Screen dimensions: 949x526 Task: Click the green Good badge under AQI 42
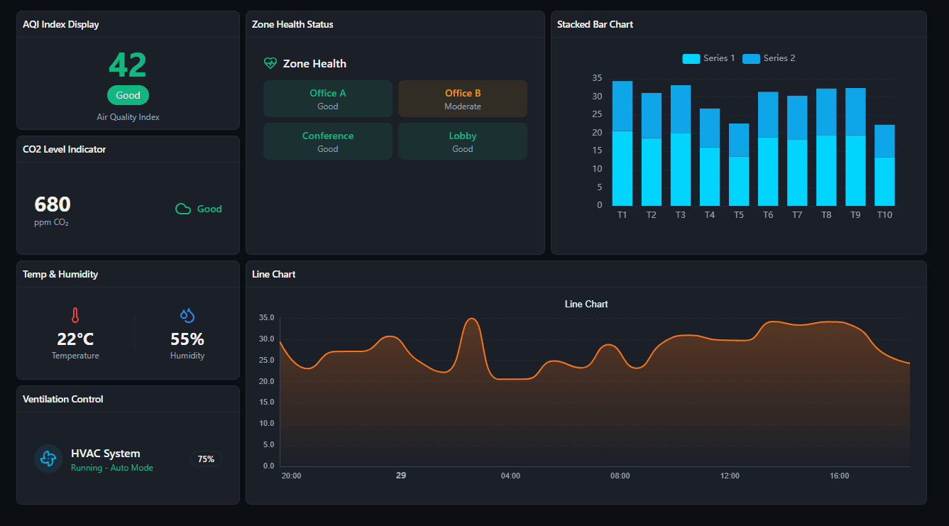tap(128, 94)
